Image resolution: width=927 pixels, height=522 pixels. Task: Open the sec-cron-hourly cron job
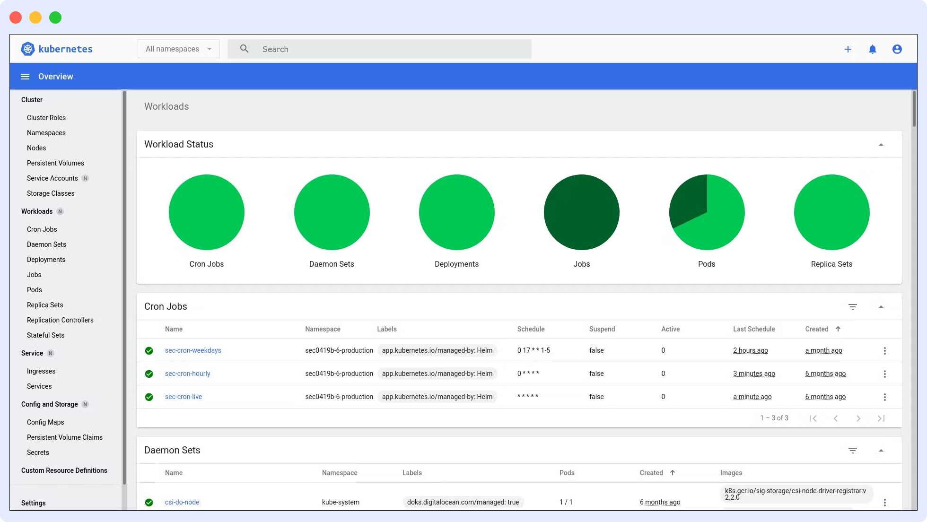click(187, 373)
